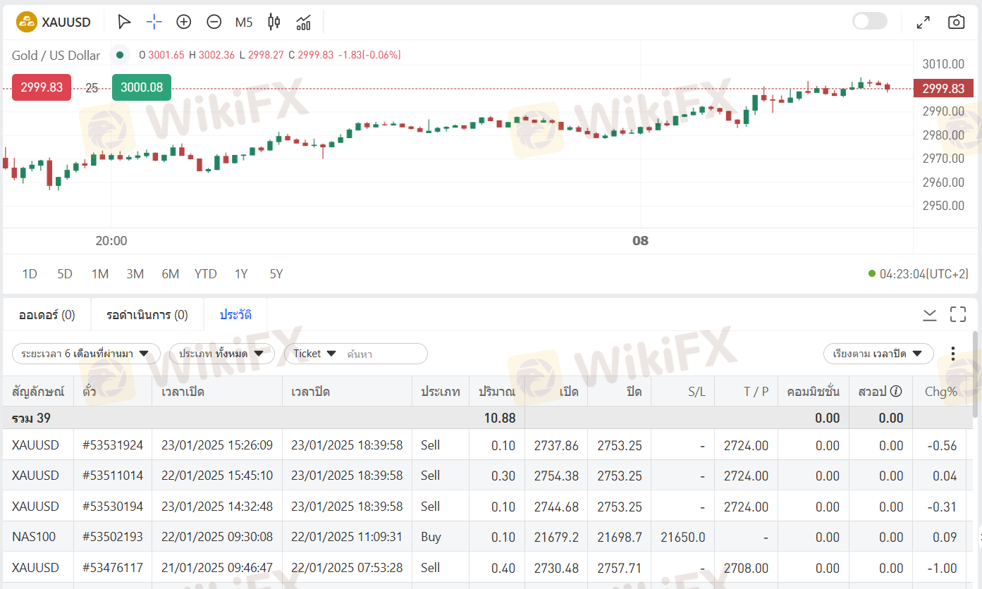Activate the crosshair cursor tool
The image size is (982, 589).
(154, 22)
